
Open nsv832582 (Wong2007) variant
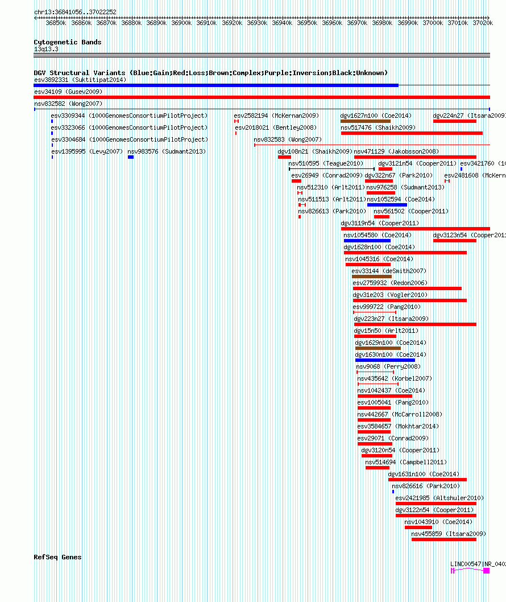coord(68,104)
